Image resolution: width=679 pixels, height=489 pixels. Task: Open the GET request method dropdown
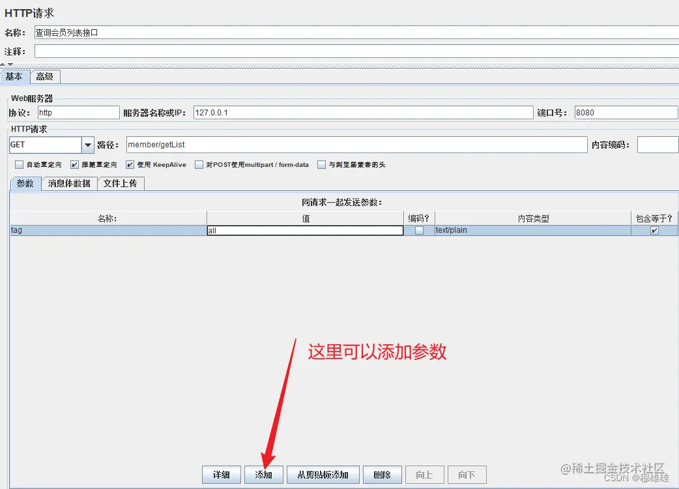click(x=87, y=145)
